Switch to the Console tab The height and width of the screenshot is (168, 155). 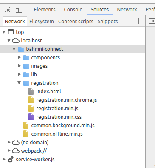coord(73,10)
